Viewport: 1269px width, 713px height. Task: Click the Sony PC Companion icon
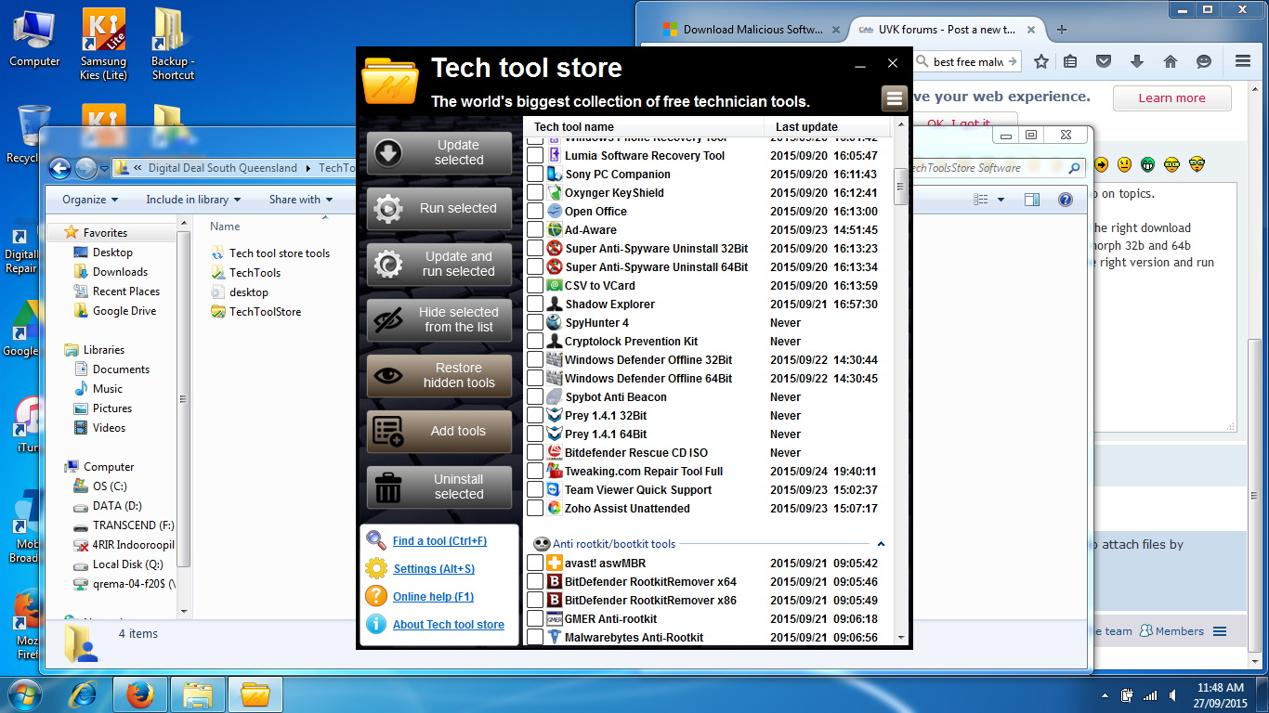[x=555, y=174]
